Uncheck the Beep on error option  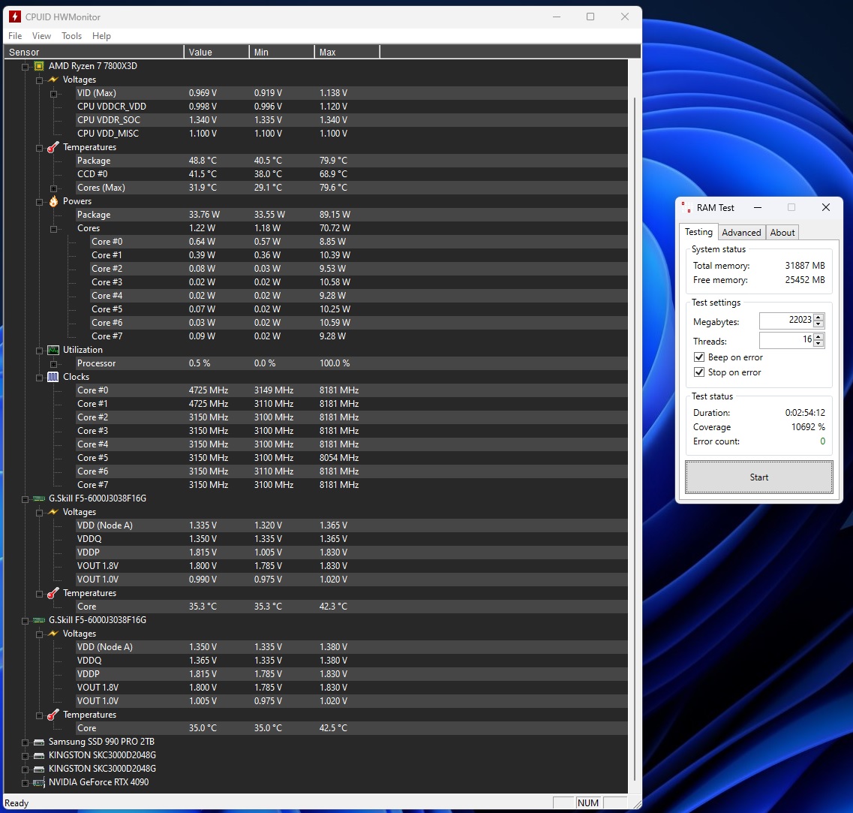699,357
